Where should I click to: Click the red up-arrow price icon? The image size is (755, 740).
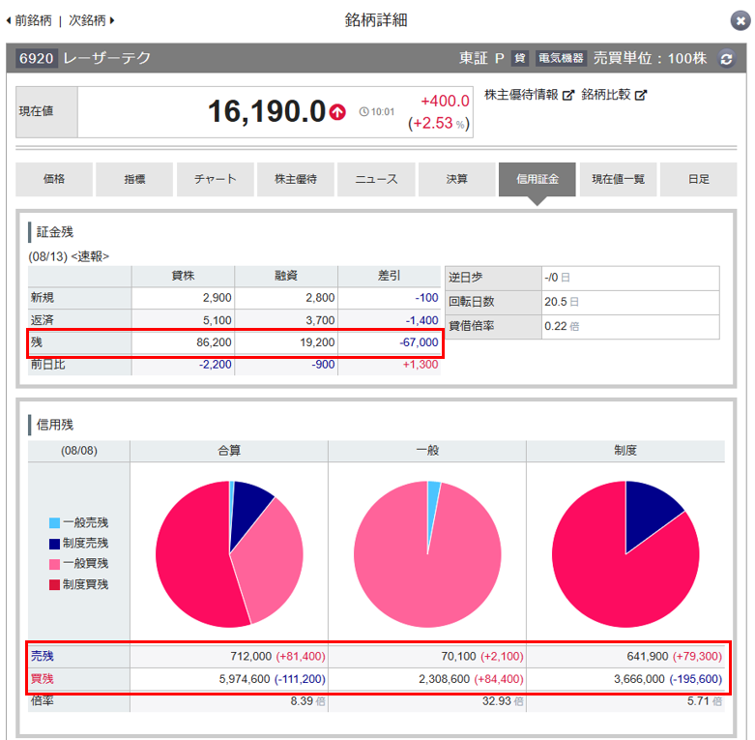coord(337,112)
